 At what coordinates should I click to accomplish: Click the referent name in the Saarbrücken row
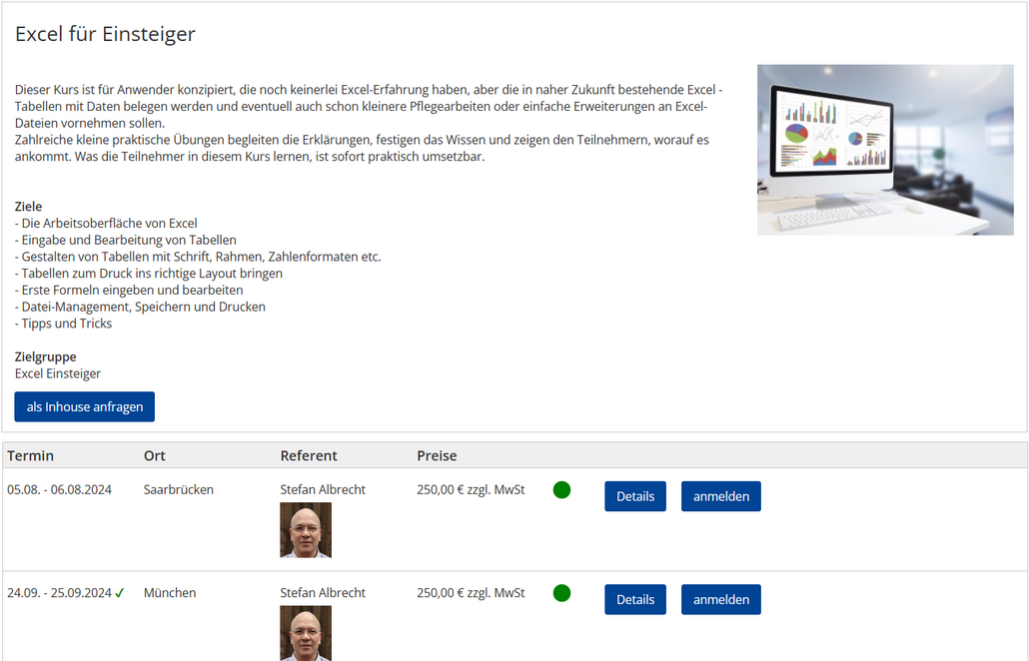point(323,489)
